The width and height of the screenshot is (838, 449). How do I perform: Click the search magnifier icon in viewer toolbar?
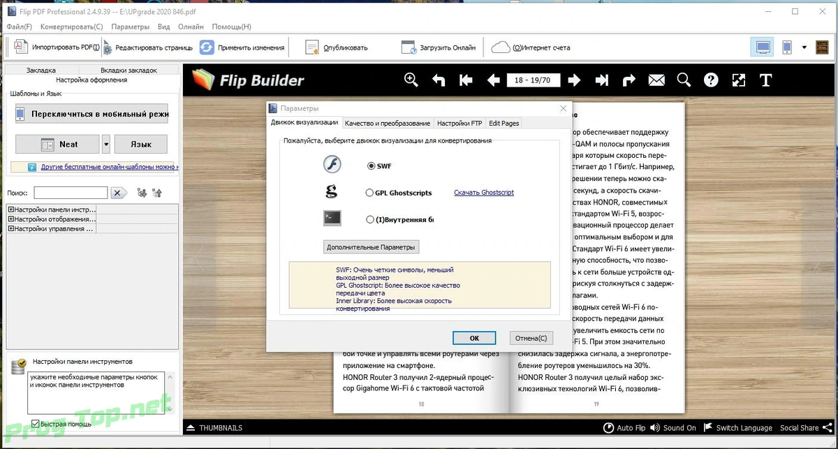684,80
